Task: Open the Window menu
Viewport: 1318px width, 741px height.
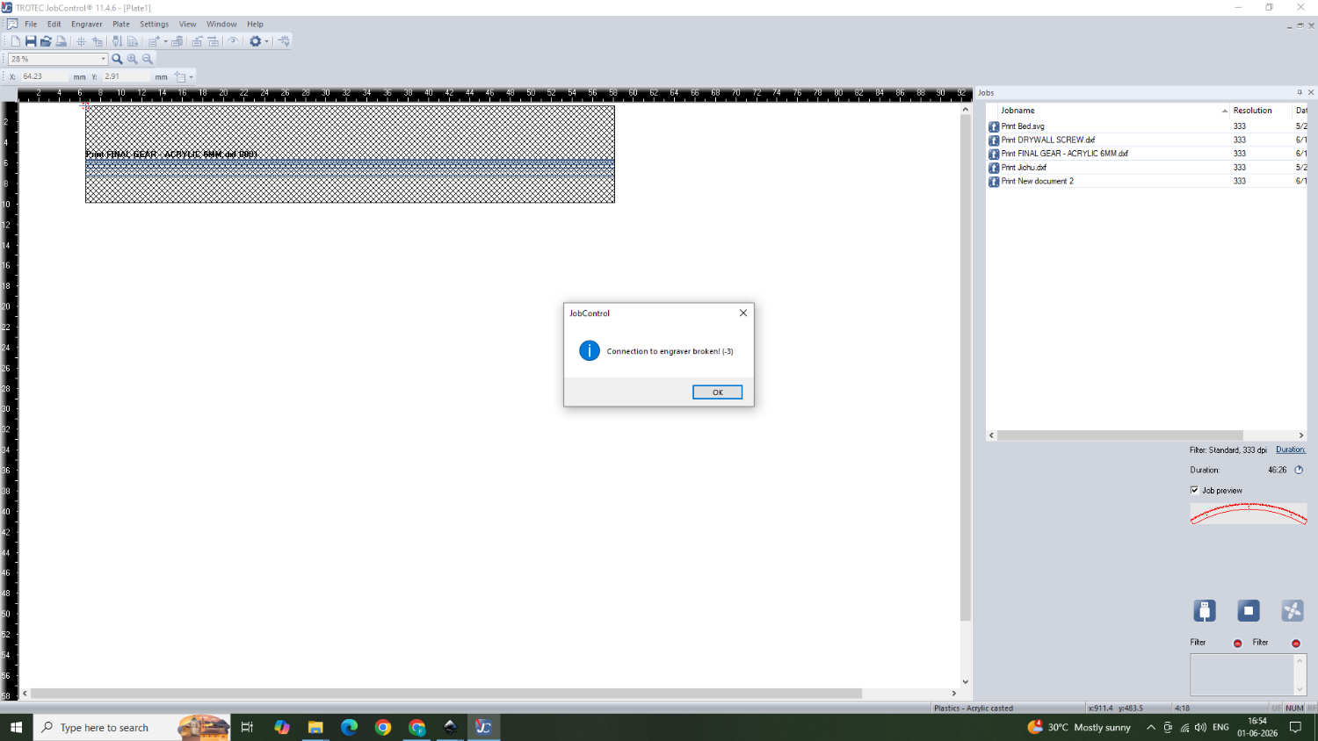Action: [x=221, y=25]
